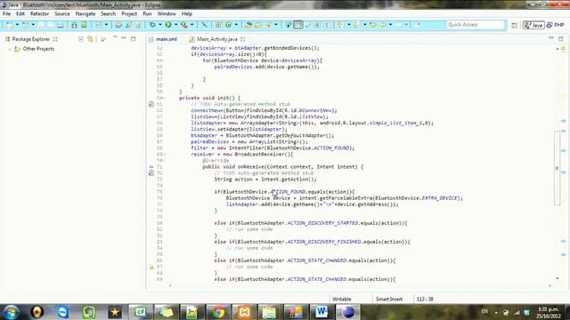This screenshot has width=570, height=320.
Task: Open Microsoft Word from the taskbar
Action: coord(322,312)
